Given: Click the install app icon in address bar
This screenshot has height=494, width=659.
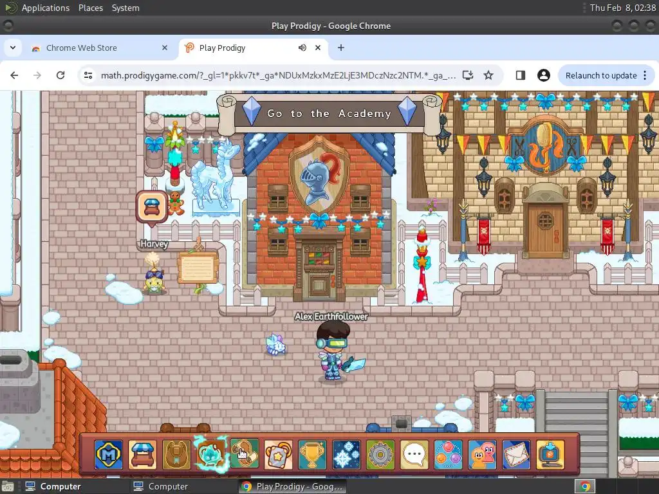Looking at the screenshot, I should tap(468, 76).
